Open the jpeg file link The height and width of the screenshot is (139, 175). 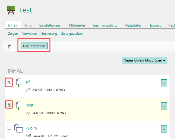click(29, 105)
